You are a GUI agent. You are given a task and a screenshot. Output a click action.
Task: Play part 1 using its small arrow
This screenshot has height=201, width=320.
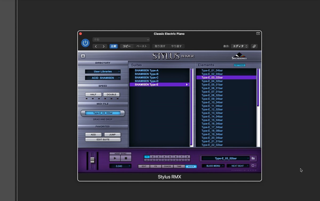(147, 160)
